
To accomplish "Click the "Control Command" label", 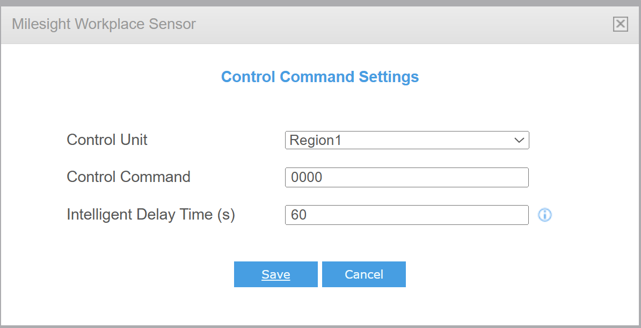I will (128, 177).
